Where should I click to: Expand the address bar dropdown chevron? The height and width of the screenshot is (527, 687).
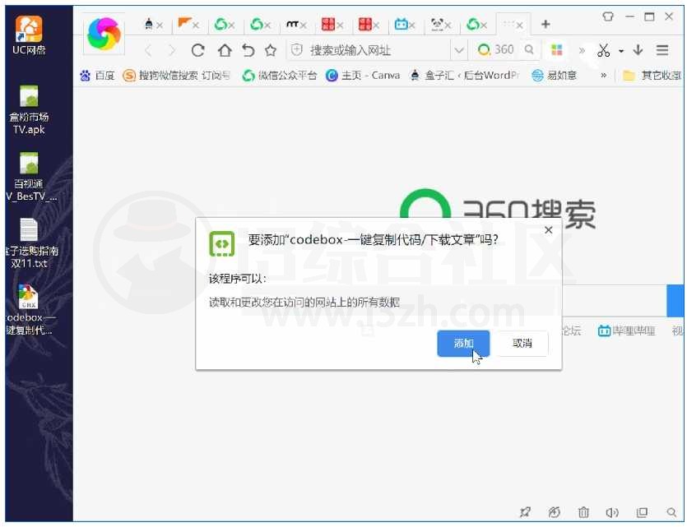[x=459, y=50]
